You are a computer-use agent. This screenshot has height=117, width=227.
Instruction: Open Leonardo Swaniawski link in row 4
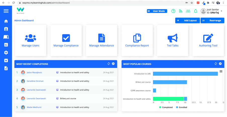[36, 98]
